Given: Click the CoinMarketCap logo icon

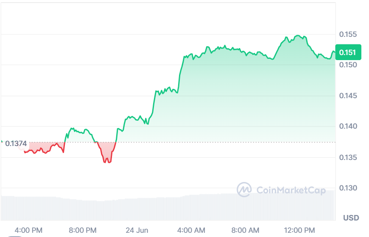Looking at the screenshot, I should [244, 189].
